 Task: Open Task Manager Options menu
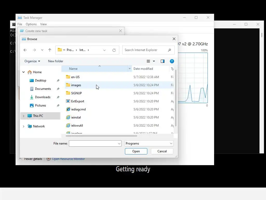pos(31,24)
